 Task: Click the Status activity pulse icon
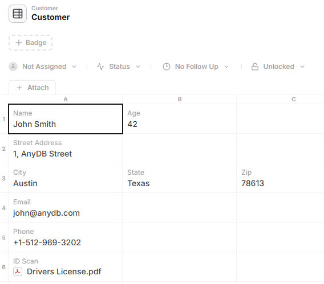[x=100, y=67]
